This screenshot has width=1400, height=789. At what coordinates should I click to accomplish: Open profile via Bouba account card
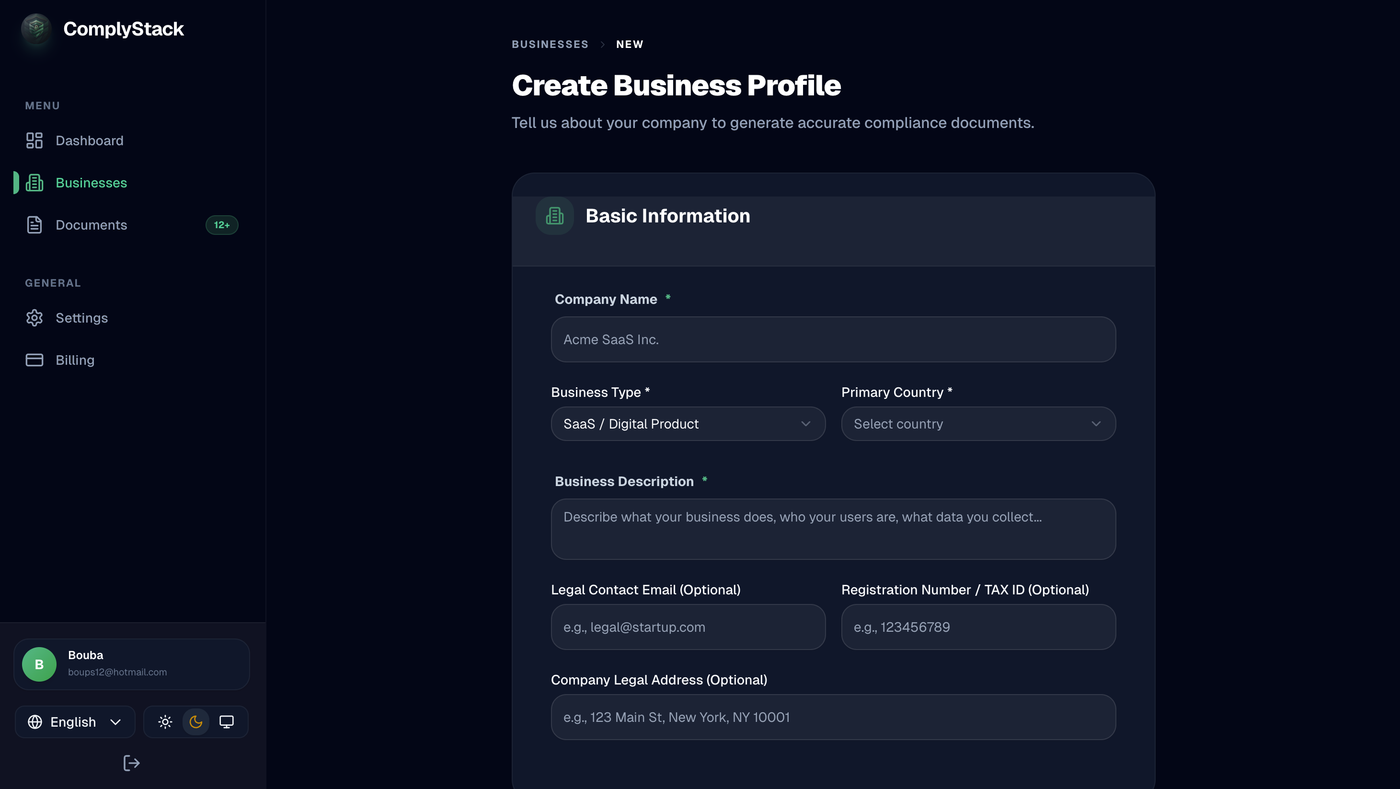click(131, 663)
